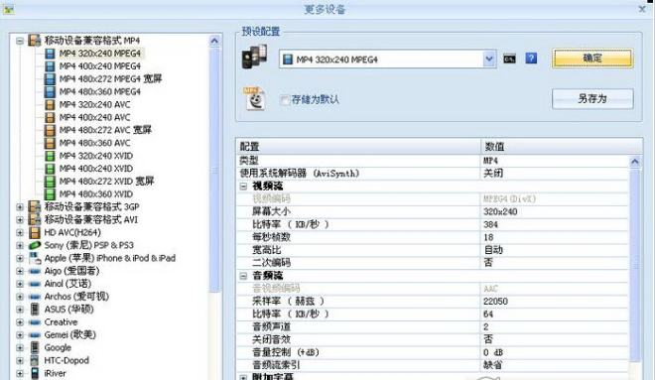Click the Apple iPhone & iPod & iPad icon
Viewport: 655px width, 380px height.
coord(35,258)
